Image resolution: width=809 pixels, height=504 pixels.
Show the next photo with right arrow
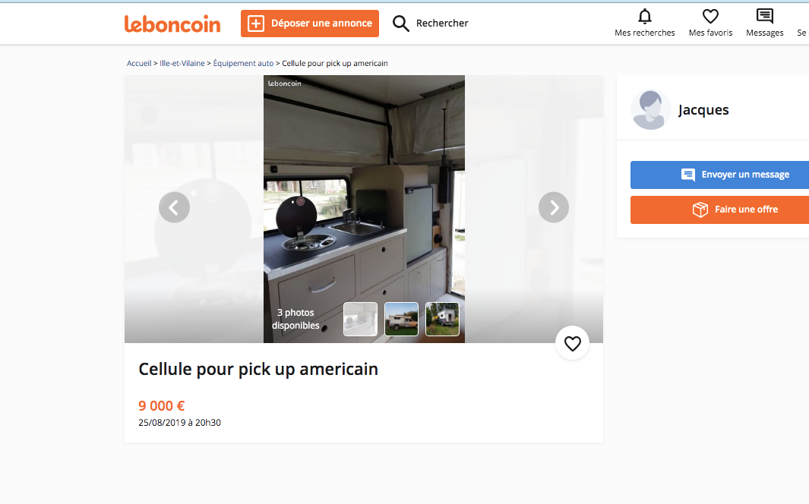(x=554, y=207)
